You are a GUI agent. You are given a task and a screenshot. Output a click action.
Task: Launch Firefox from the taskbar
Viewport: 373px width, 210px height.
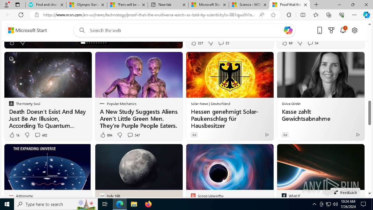point(148,204)
